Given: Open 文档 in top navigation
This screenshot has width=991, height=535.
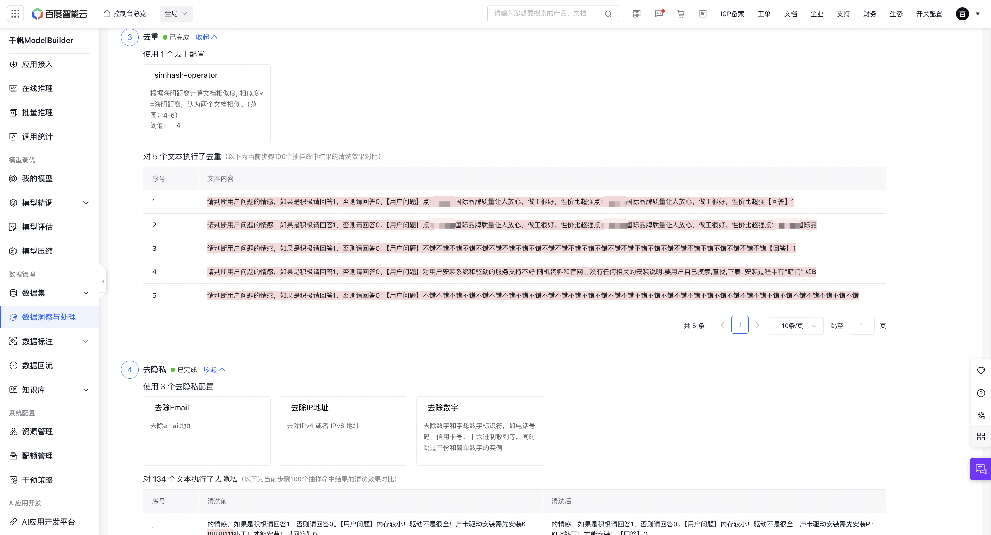Looking at the screenshot, I should 791,14.
